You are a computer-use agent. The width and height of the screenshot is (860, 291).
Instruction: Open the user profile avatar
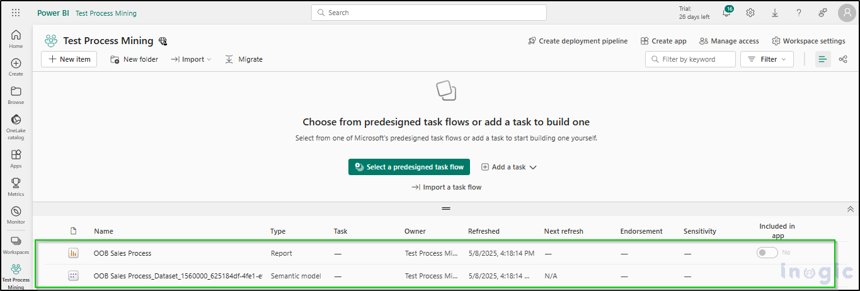point(846,13)
